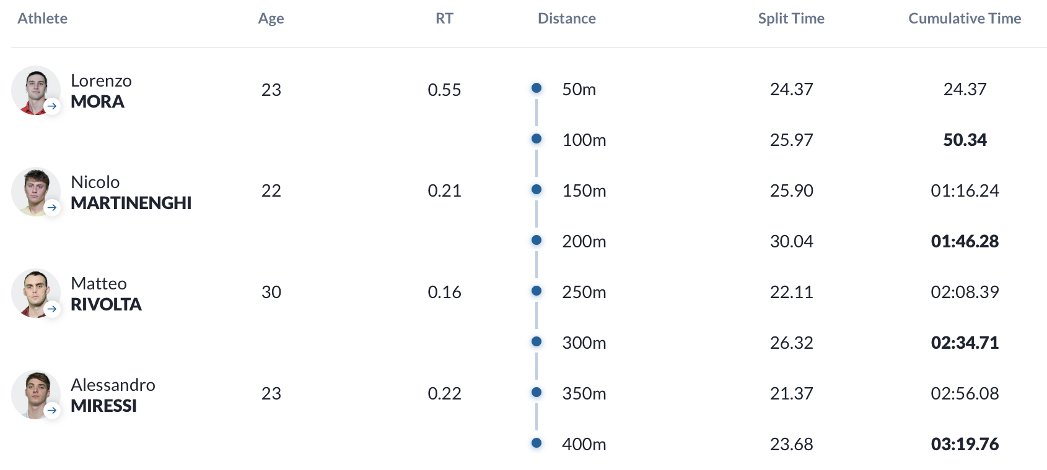
Task: Select the 100m split marker dot
Action: (537, 139)
